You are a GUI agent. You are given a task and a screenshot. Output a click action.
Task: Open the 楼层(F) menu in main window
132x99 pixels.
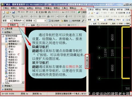pos(14,8)
